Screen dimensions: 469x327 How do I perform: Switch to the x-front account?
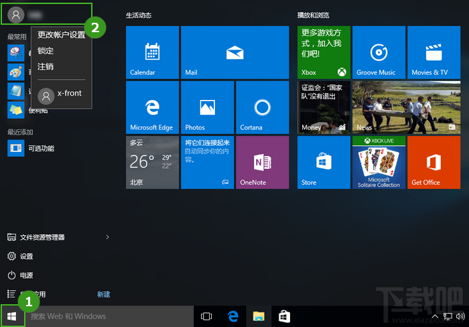62,95
